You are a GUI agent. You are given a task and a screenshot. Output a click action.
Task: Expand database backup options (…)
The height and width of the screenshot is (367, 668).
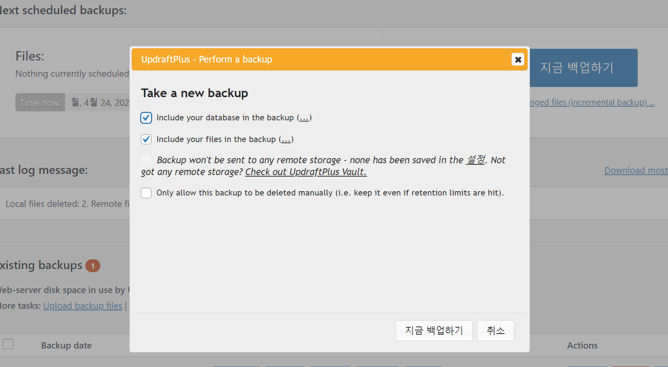304,118
